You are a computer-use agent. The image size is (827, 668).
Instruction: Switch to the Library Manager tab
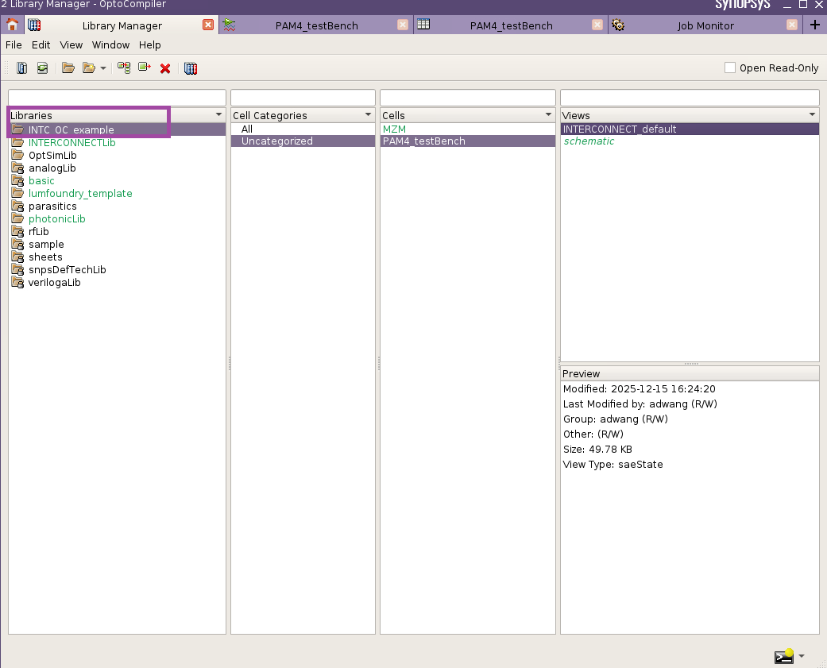tap(122, 25)
